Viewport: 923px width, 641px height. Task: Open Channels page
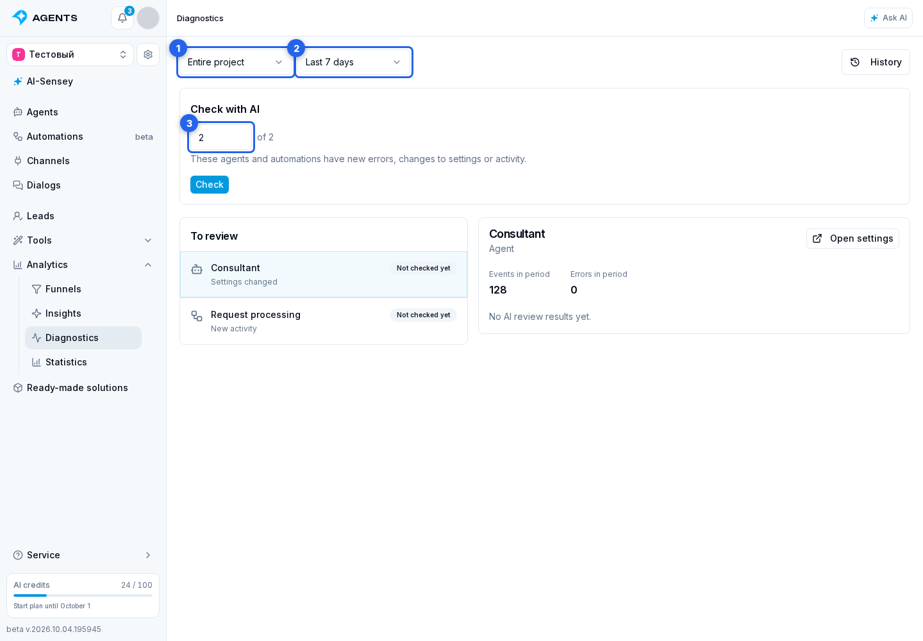[83, 161]
